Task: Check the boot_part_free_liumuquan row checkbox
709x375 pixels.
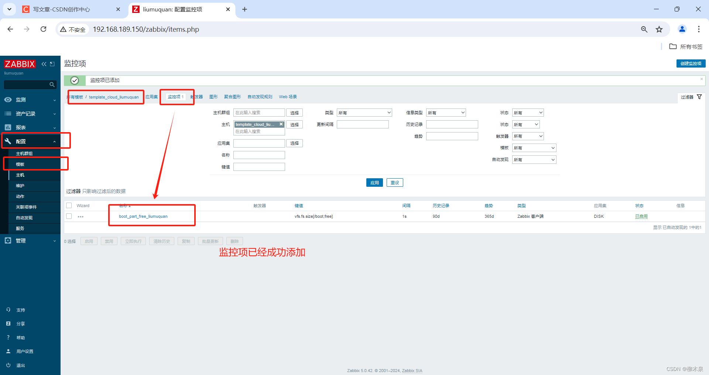Action: (x=69, y=216)
